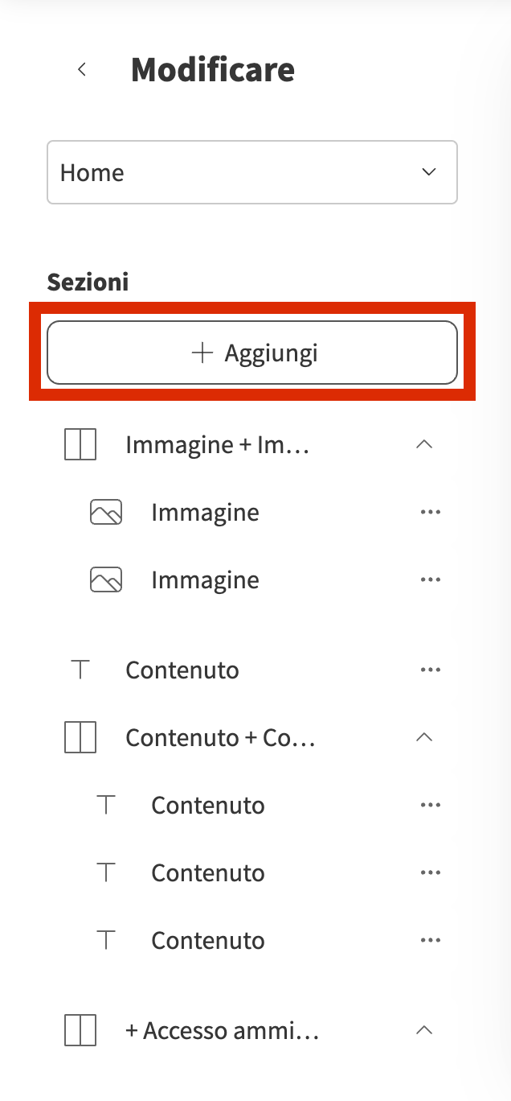Select the standalone Contenuto section
511x1101 pixels.
(182, 670)
